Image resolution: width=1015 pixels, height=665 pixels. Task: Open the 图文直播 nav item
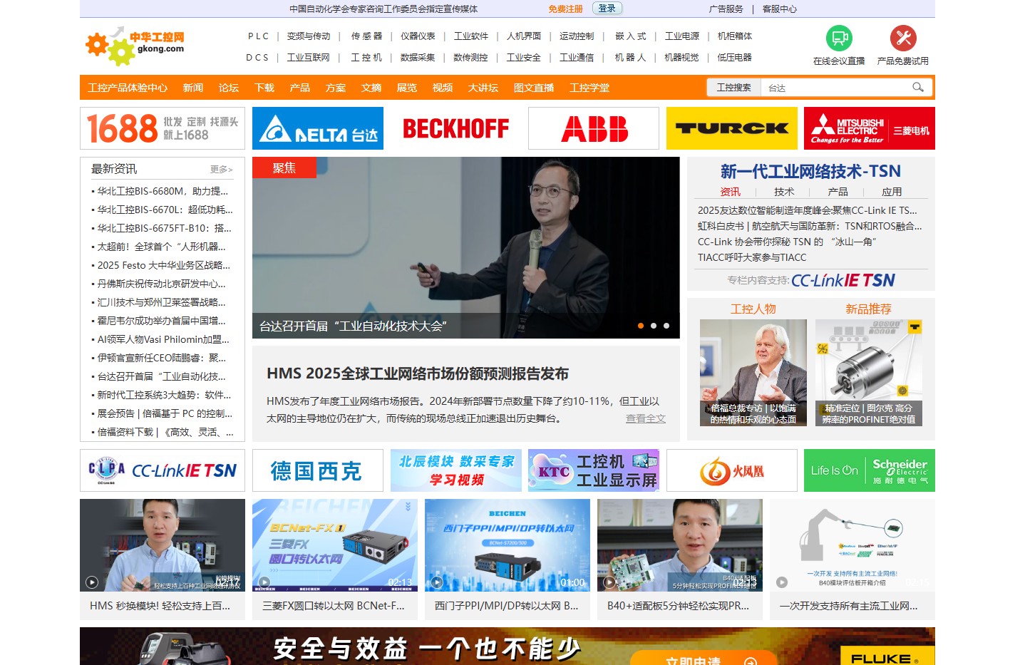[534, 88]
